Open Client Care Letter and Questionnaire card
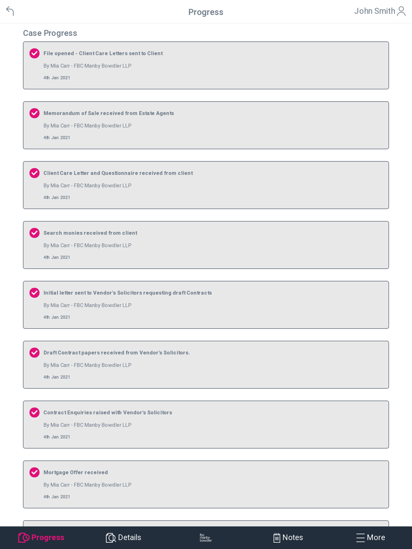Image resolution: width=412 pixels, height=549 pixels. pyautogui.click(x=206, y=185)
